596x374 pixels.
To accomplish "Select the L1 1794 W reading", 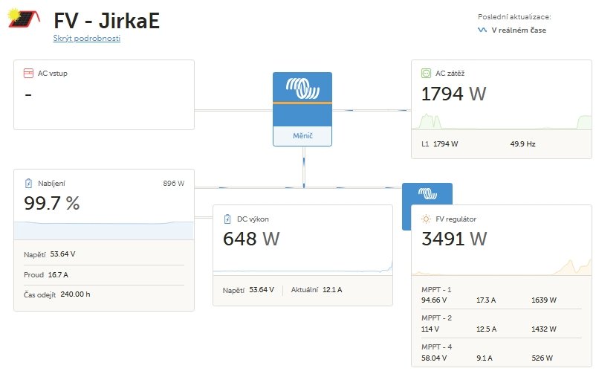I will click(x=440, y=144).
